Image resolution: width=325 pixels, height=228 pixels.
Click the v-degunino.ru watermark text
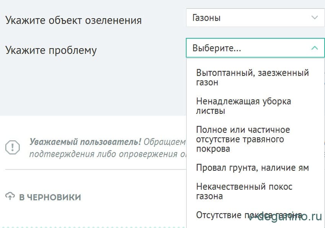click(x=285, y=217)
